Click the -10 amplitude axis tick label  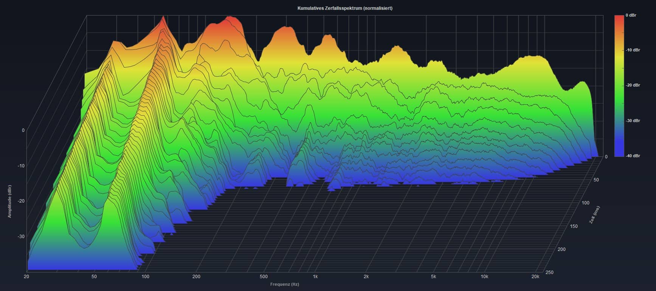tap(20, 166)
